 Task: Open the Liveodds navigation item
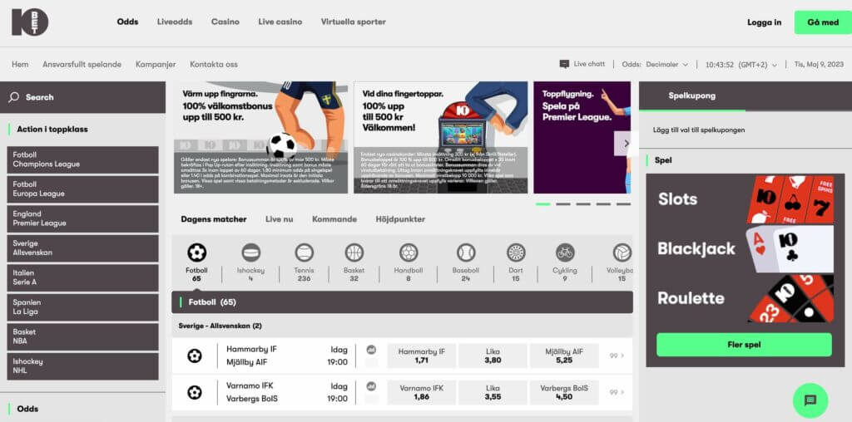(175, 22)
